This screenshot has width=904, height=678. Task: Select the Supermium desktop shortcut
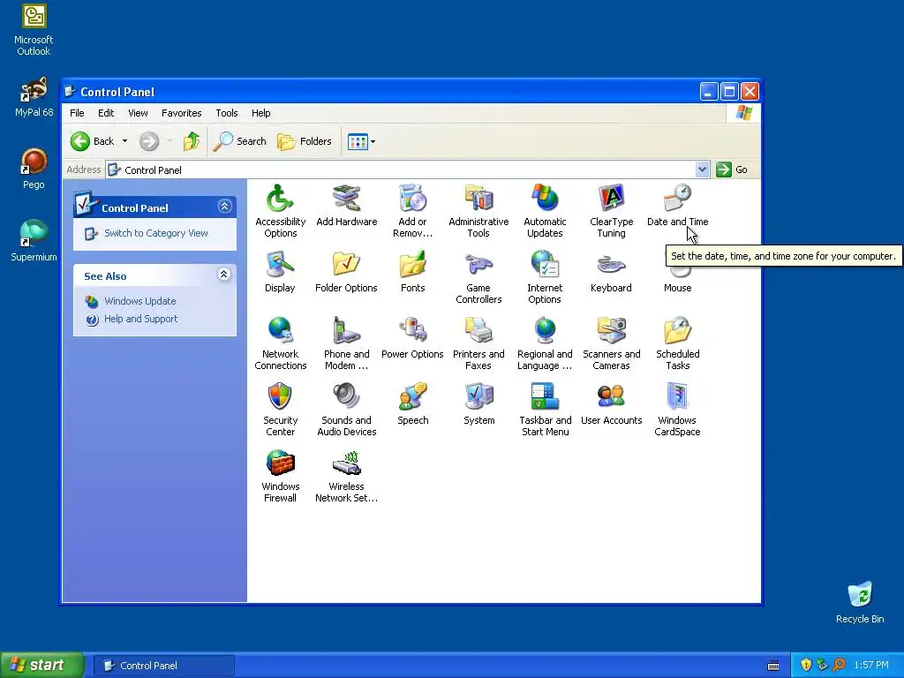[x=34, y=240]
